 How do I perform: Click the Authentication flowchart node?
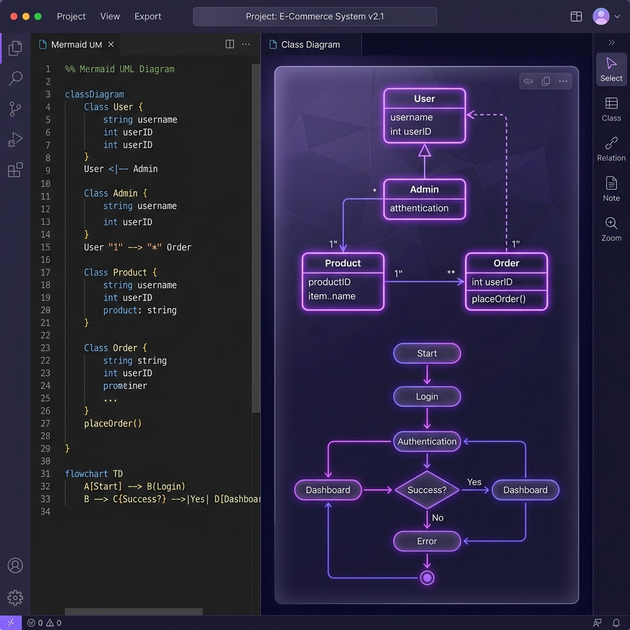click(x=427, y=441)
